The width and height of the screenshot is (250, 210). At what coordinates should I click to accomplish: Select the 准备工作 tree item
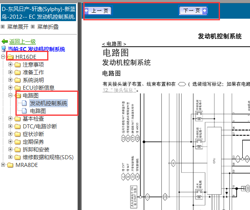coord(33,72)
